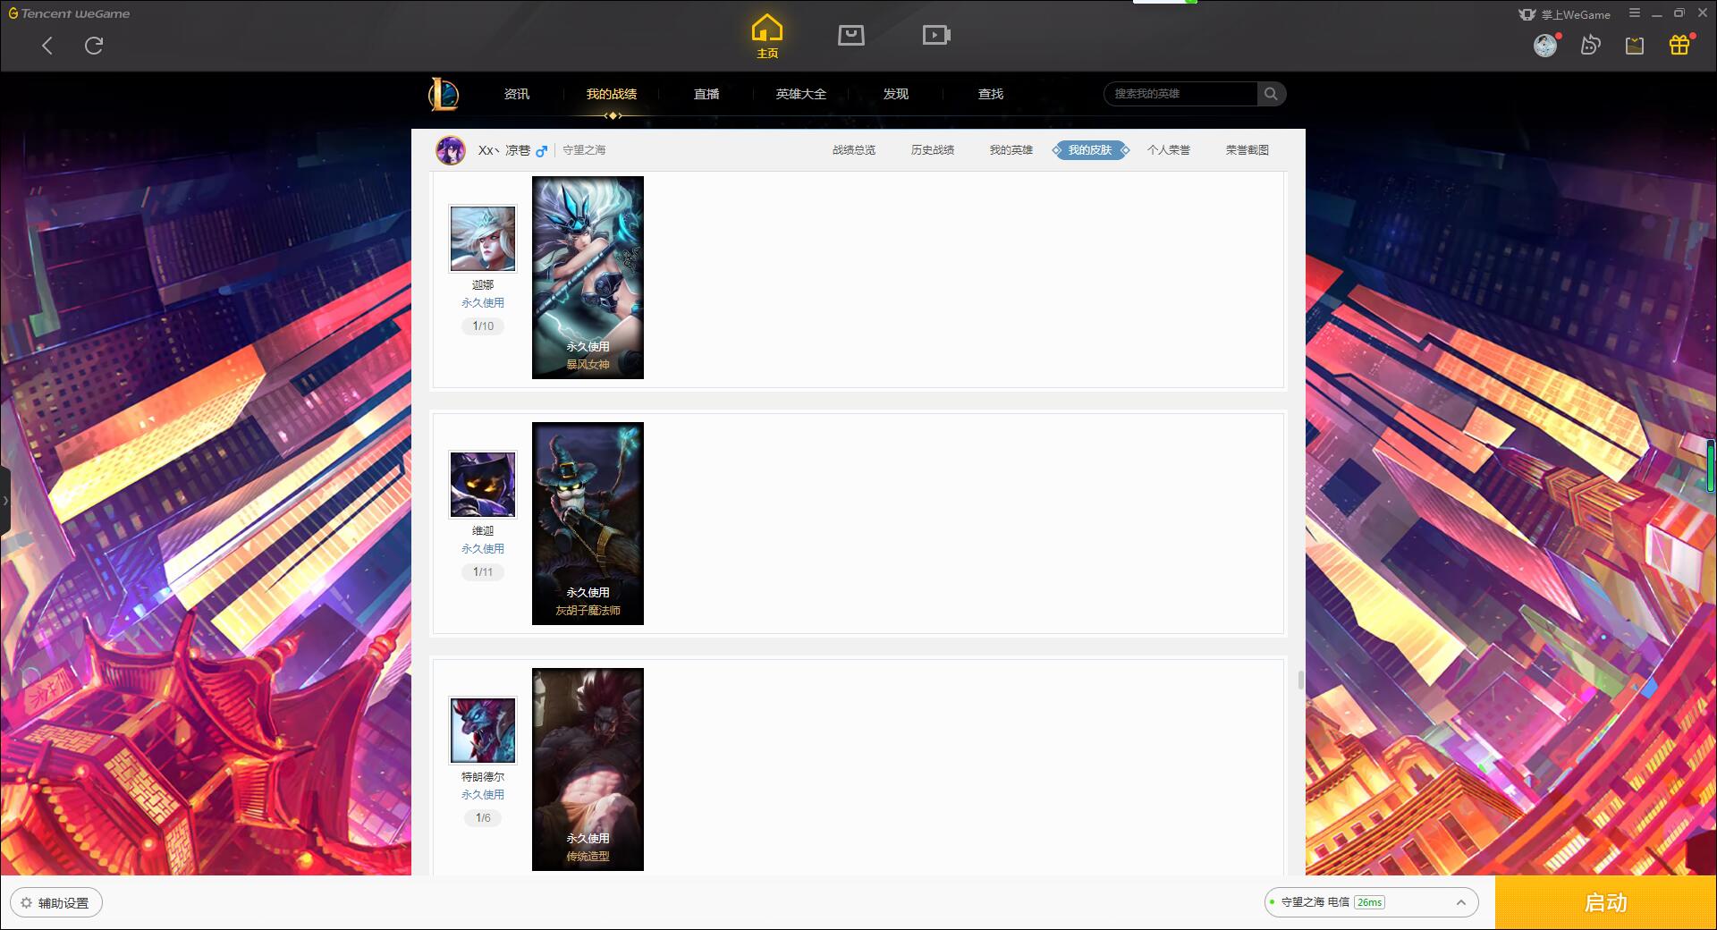
Task: Click the 迦娜 champion name
Action: (483, 285)
